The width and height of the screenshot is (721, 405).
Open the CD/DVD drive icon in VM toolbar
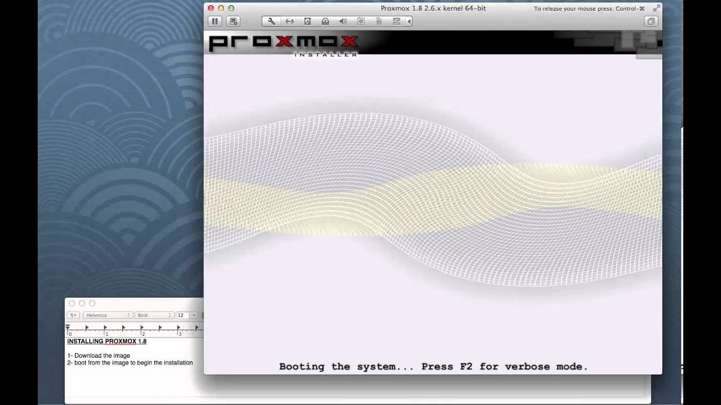pyautogui.click(x=325, y=21)
